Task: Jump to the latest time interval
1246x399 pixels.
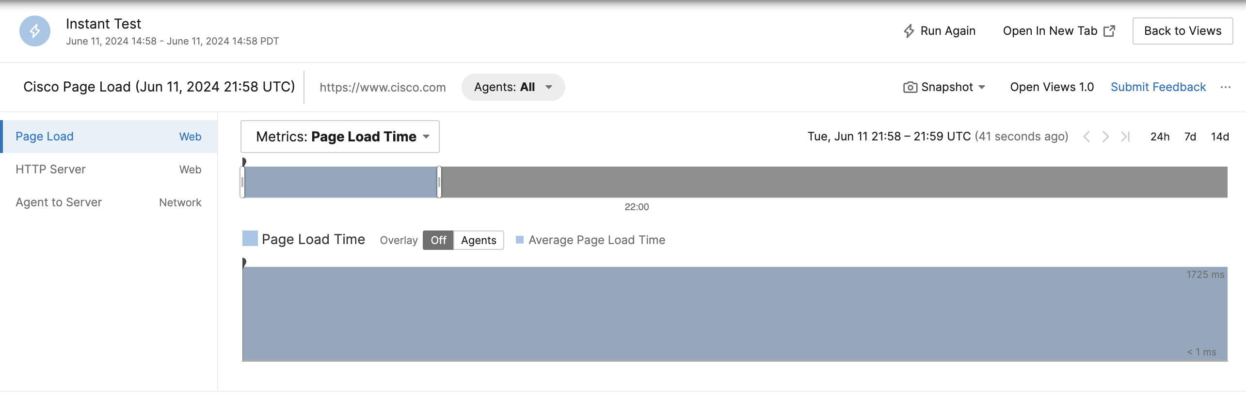Action: tap(1125, 137)
